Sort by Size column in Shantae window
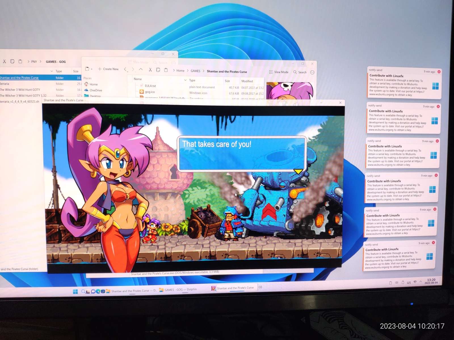This screenshot has width=454, height=340. pos(227,81)
